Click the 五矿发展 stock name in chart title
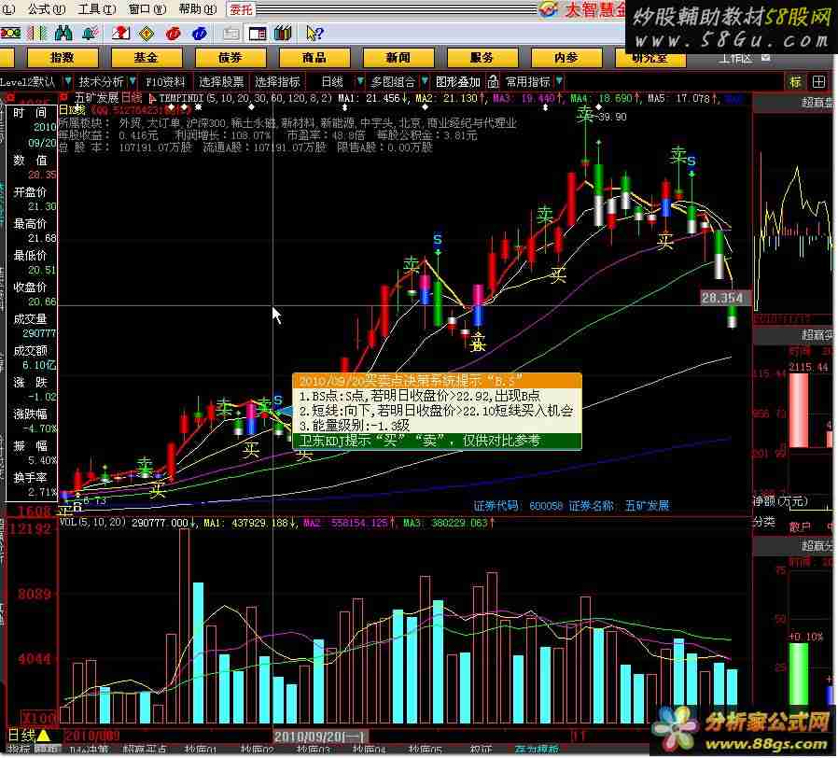 click(96, 98)
